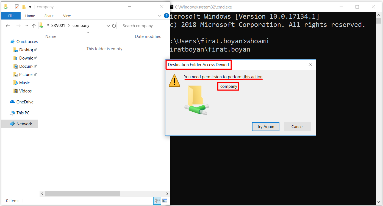Screen dimensions: 383x206
Task: Click the horizontal scrollbar thumb
Action: tap(83, 194)
